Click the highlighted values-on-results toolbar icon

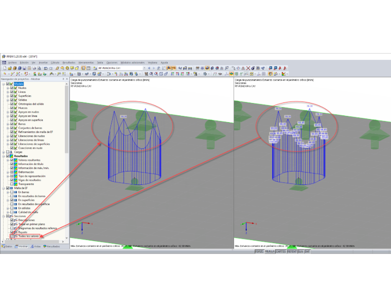pyautogui.click(x=173, y=68)
